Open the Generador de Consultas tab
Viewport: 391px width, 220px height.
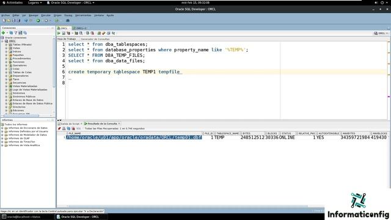pos(95,39)
